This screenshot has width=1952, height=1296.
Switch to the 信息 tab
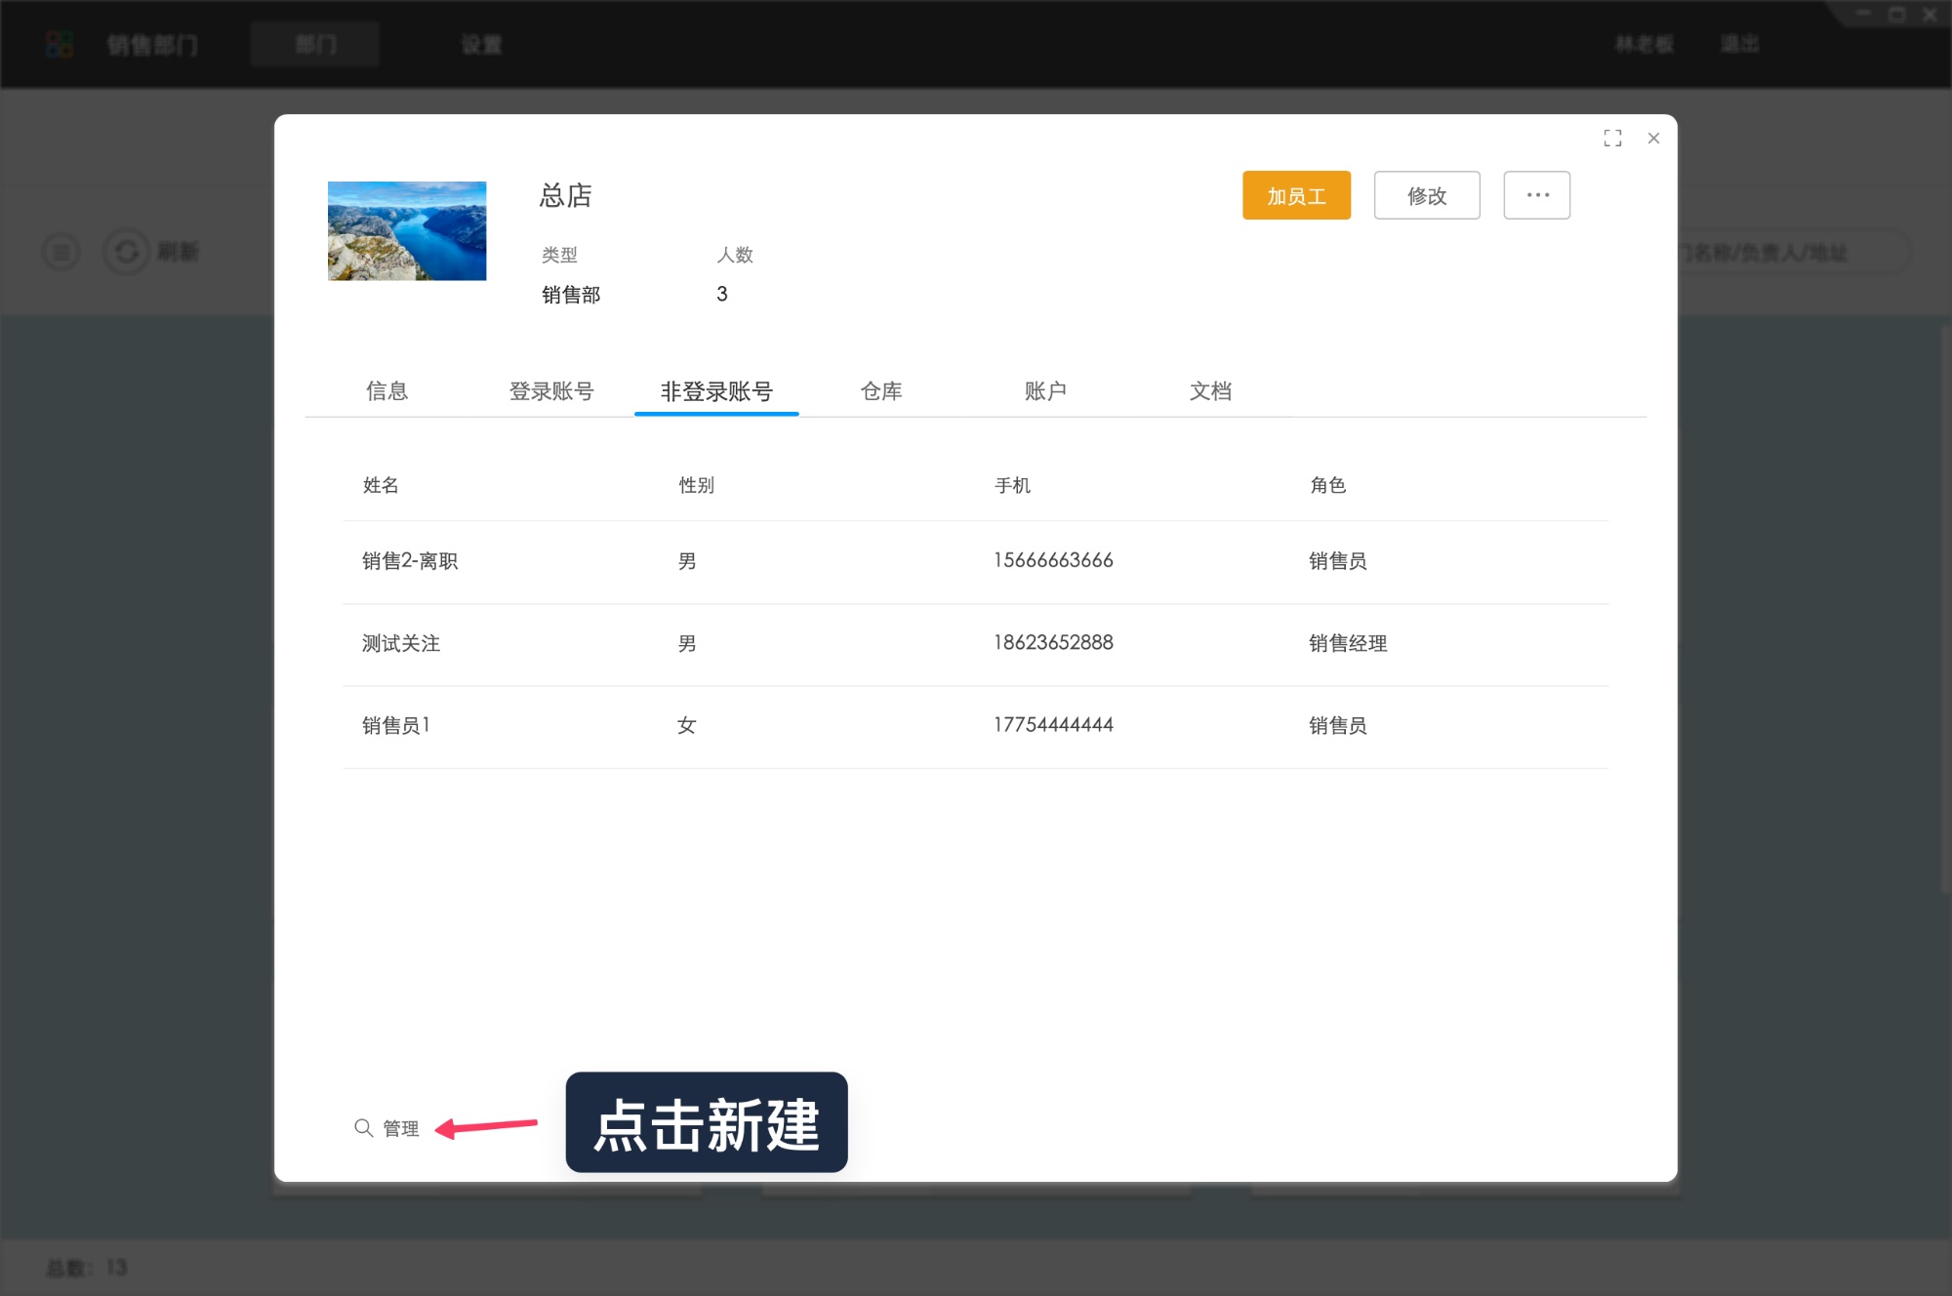point(386,390)
